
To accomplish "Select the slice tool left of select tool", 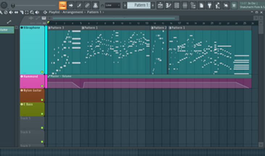I will [x=22, y=12].
